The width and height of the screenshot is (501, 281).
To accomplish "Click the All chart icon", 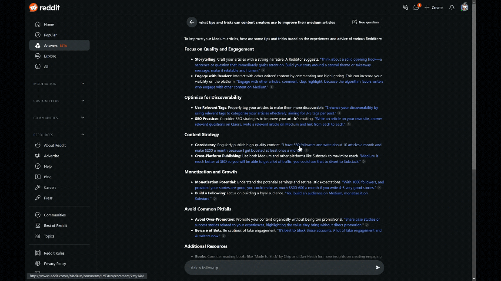I will point(38,67).
